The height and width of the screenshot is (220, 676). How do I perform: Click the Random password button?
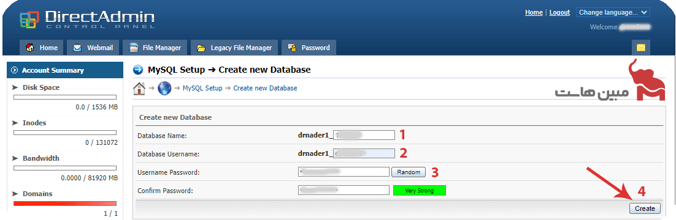pos(409,172)
